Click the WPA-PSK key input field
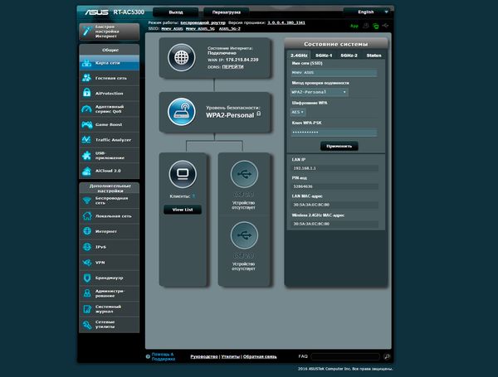 point(334,132)
